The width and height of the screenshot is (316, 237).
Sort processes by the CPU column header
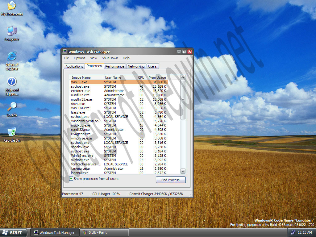[141, 77]
